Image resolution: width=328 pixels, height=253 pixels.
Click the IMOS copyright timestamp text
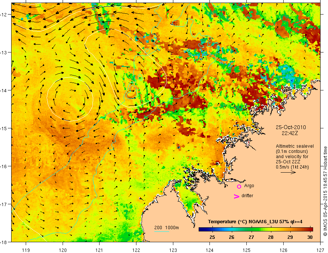pyautogui.click(x=325, y=191)
